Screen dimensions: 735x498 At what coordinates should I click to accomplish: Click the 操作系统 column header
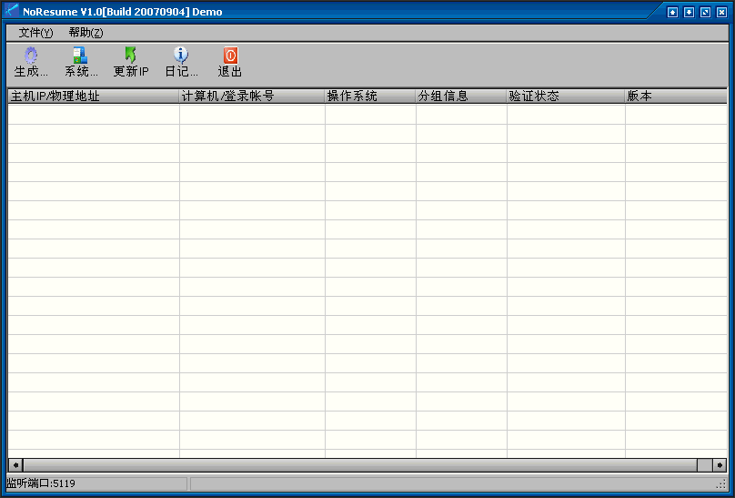(x=370, y=96)
